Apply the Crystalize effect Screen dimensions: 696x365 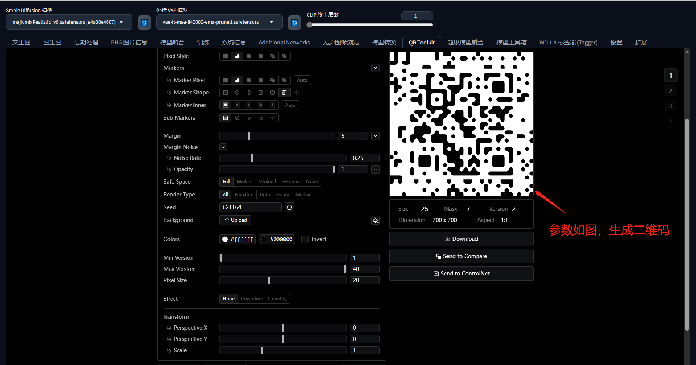(251, 299)
